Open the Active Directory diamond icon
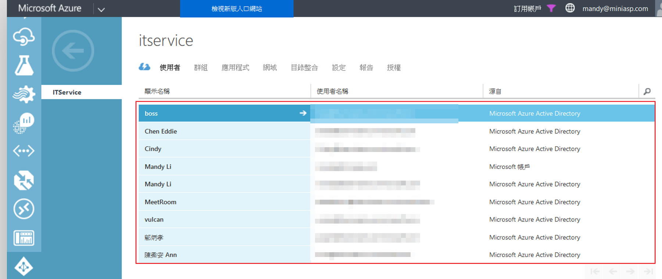The width and height of the screenshot is (662, 279). (24, 267)
